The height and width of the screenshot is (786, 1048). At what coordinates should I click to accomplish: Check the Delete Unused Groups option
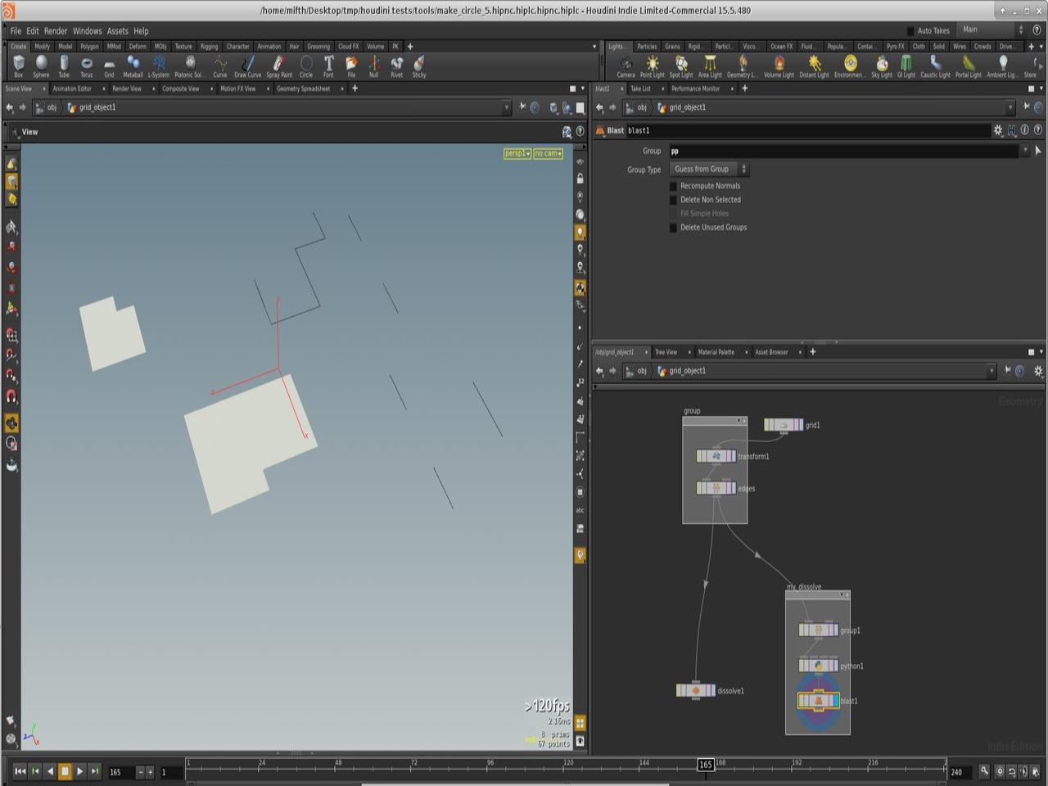[x=674, y=228]
